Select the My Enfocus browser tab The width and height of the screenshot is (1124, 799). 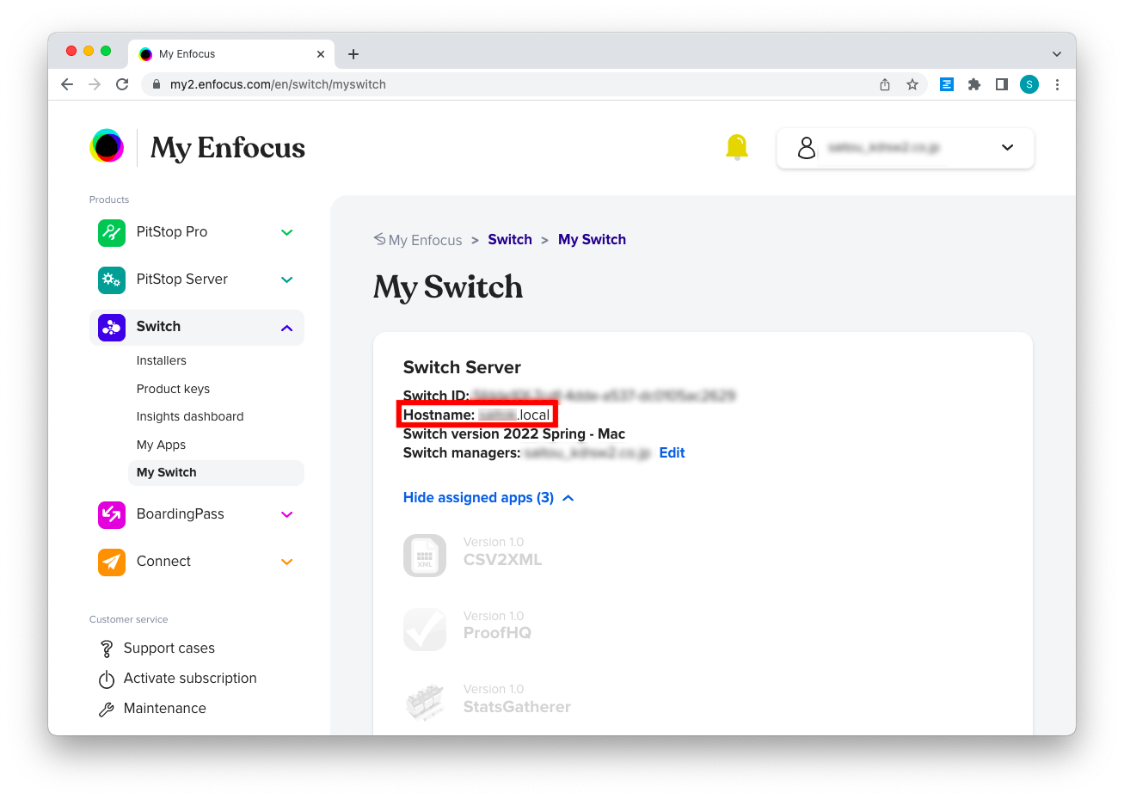(x=230, y=53)
